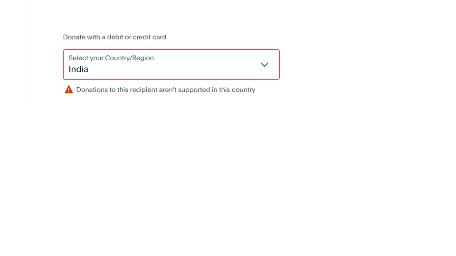The height and width of the screenshot is (256, 456).
Task: Open the Country/Region dropdown
Action: [x=171, y=64]
